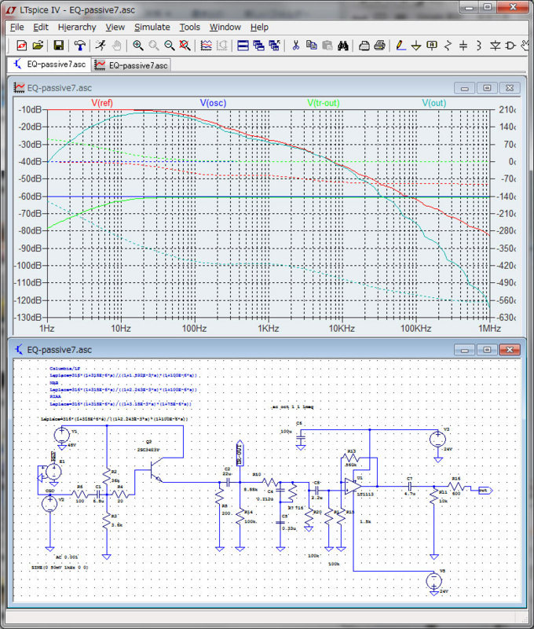This screenshot has width=534, height=629.
Task: Click the V(osc) trace label
Action: click(x=213, y=103)
